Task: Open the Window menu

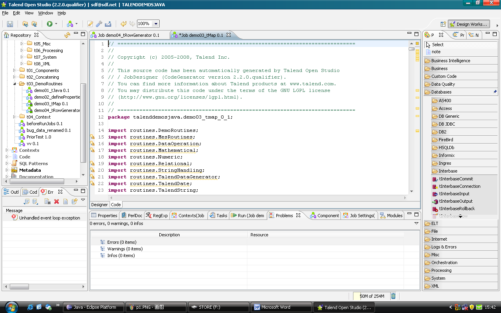Action: pyautogui.click(x=45, y=13)
